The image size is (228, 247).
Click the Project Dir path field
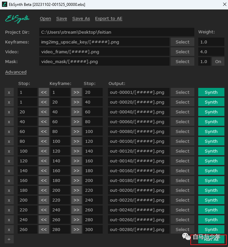(117, 32)
